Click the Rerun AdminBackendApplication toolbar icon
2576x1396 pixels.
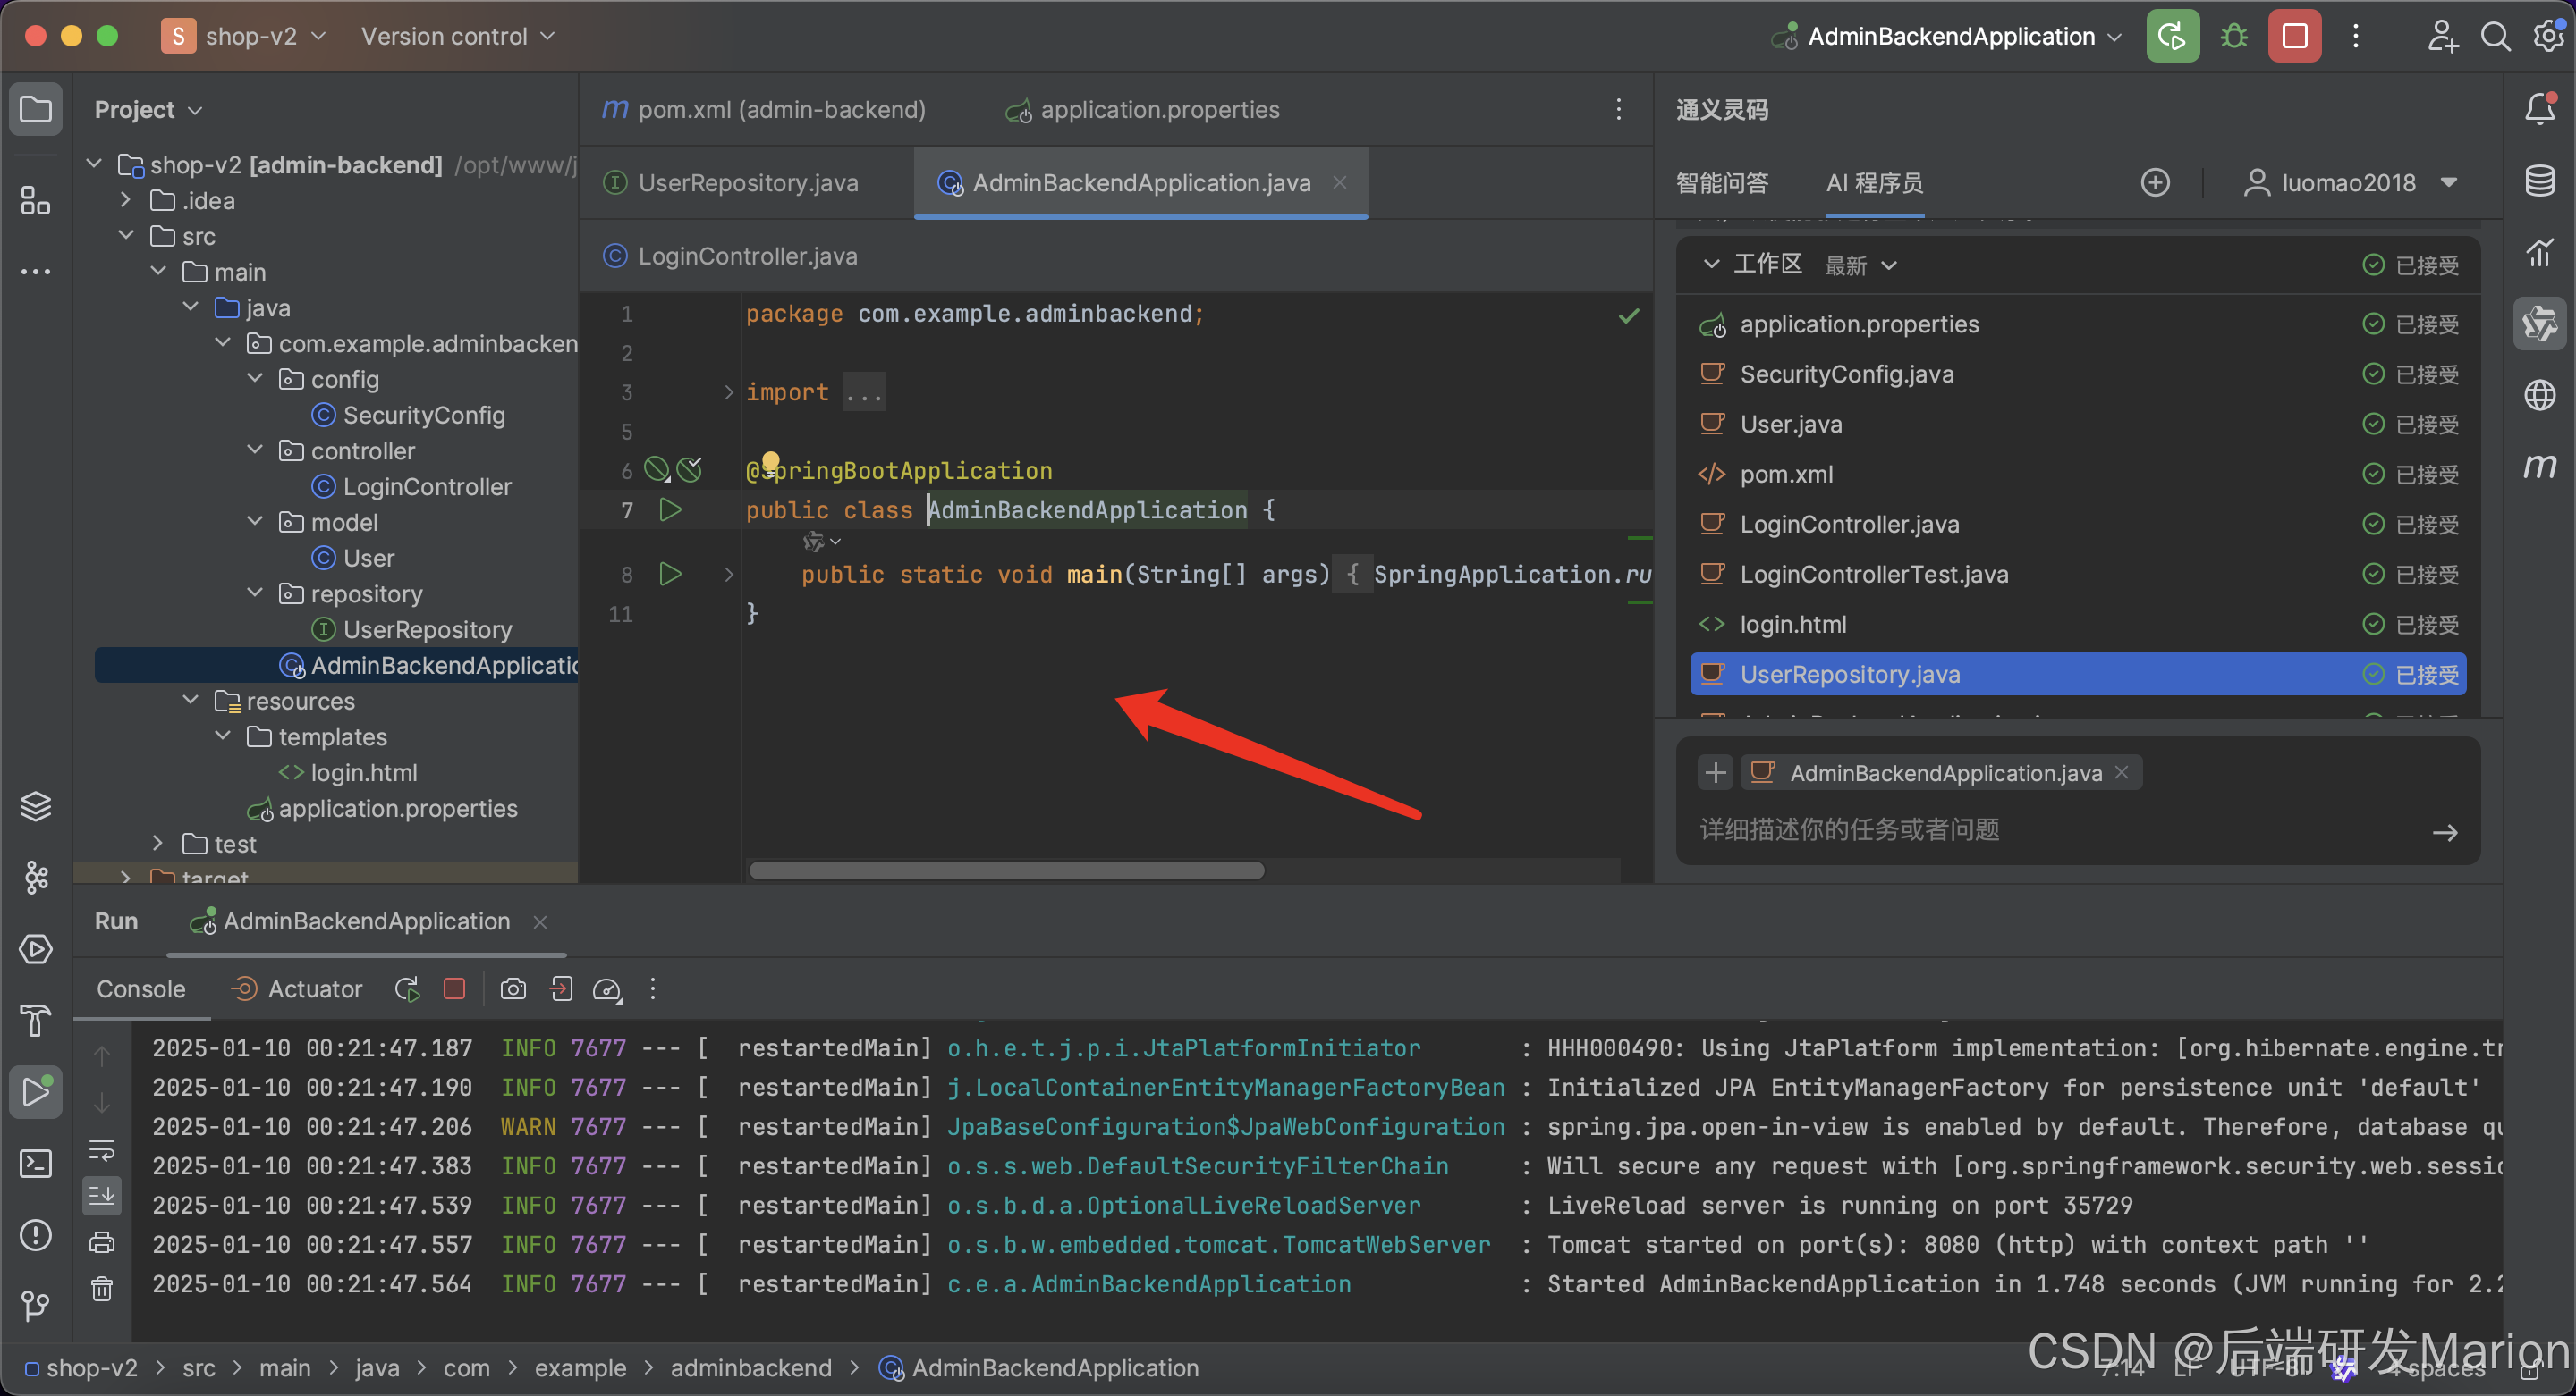click(x=2172, y=37)
